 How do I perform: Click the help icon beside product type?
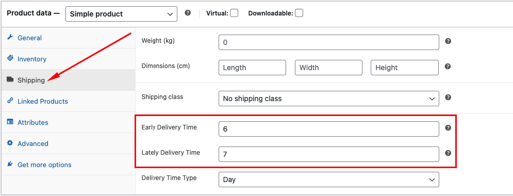(x=188, y=13)
